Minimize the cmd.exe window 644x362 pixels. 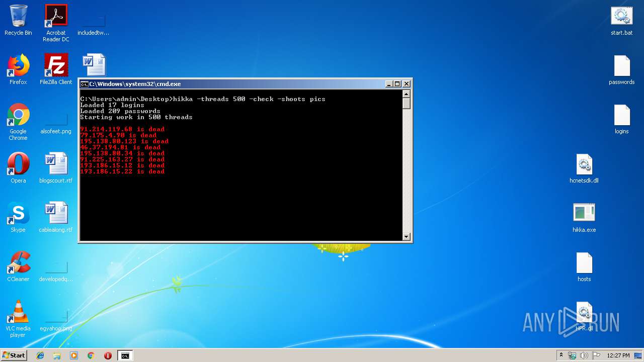389,84
